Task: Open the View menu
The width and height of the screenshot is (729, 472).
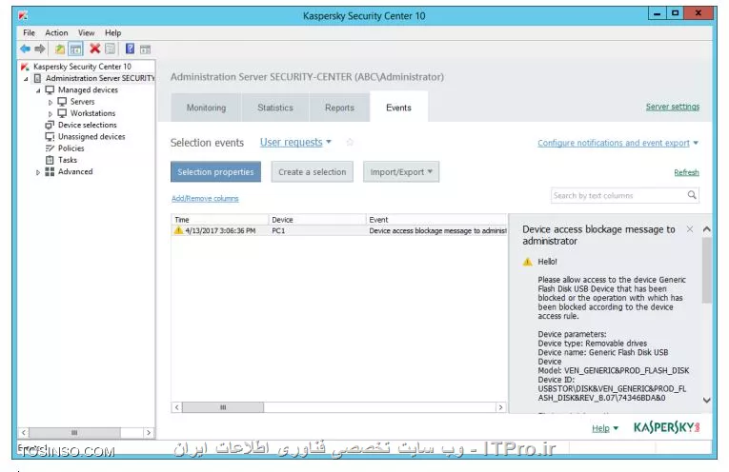Action: coord(86,32)
